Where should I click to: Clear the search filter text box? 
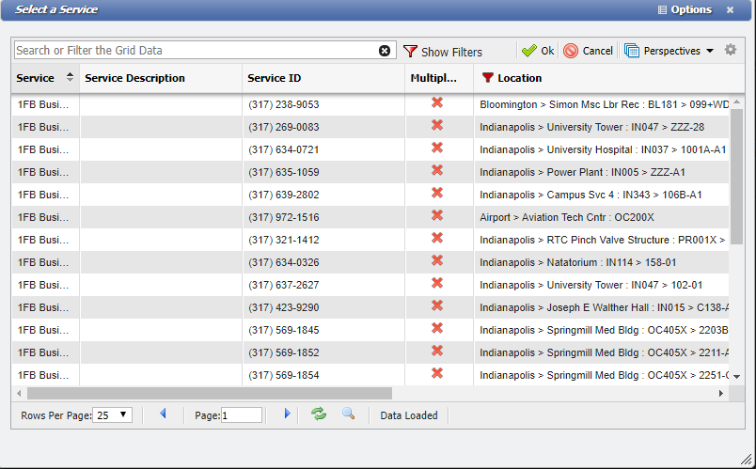pos(385,51)
